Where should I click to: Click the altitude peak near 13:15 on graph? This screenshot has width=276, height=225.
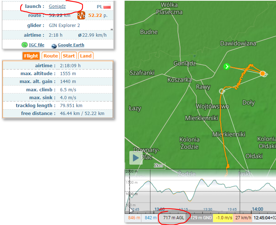[x=202, y=179]
